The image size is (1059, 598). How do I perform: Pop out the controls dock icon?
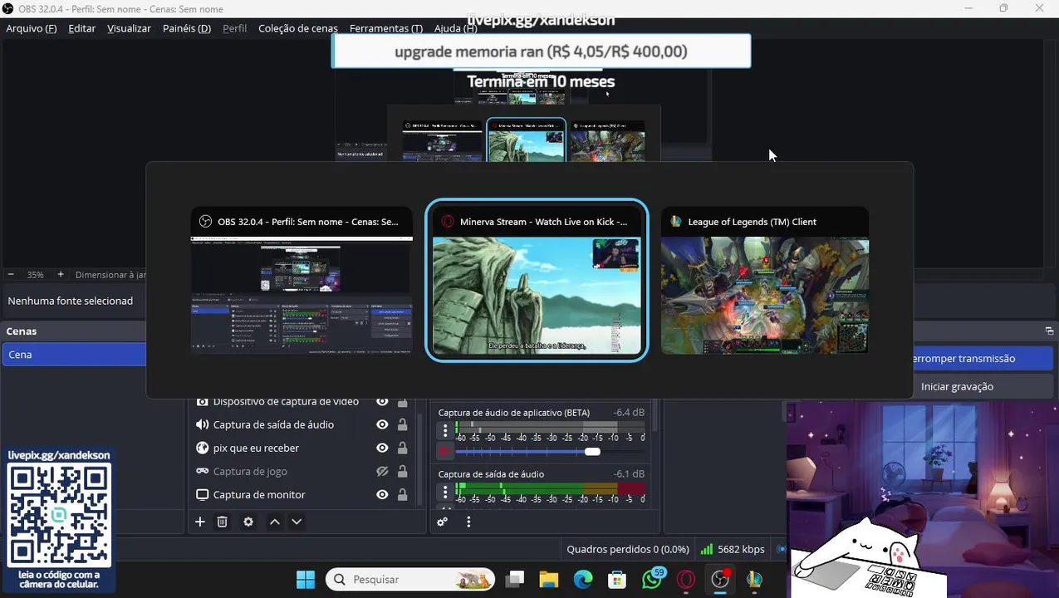(x=1049, y=331)
